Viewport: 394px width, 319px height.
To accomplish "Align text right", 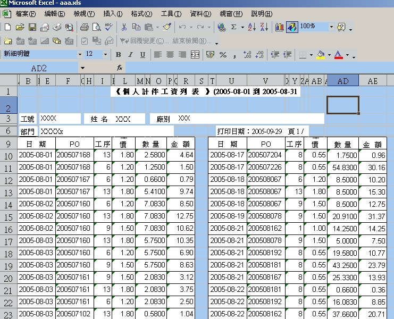I will (x=182, y=54).
